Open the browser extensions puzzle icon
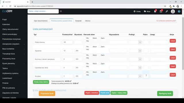 pos(174,6)
